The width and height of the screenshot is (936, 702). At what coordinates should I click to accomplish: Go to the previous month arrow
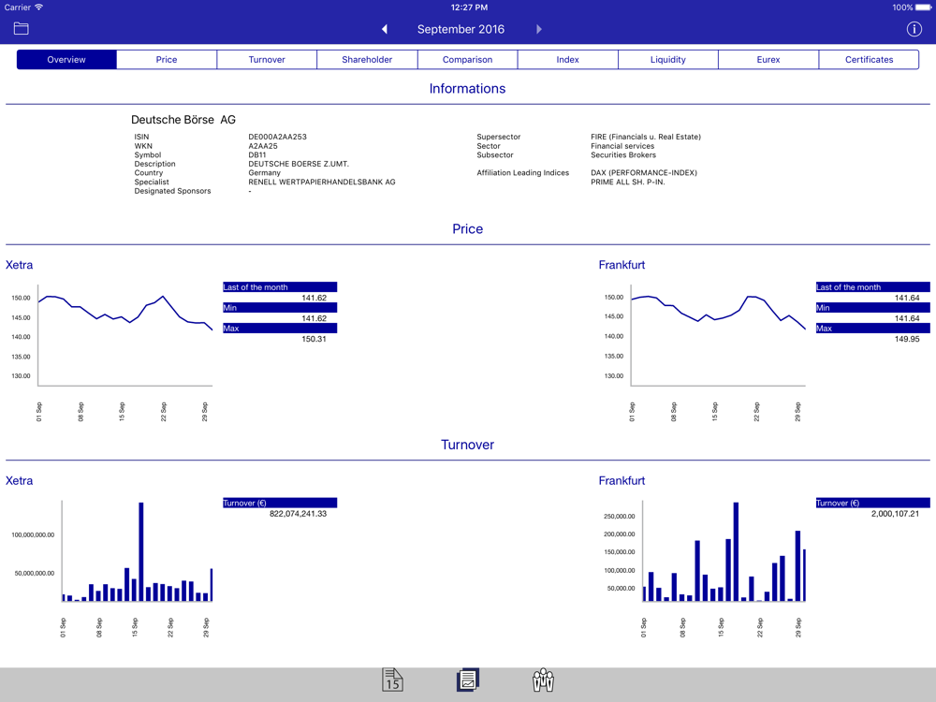click(x=385, y=29)
